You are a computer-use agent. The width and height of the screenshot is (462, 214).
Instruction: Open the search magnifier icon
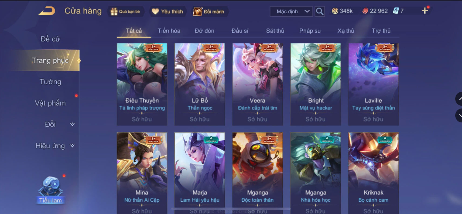pyautogui.click(x=320, y=12)
